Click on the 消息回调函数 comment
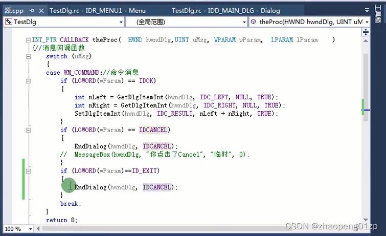386x236 pixels. [x=60, y=48]
